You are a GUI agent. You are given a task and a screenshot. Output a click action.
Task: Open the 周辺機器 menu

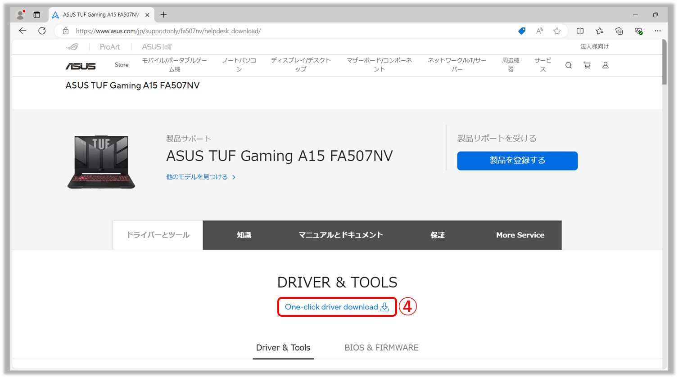coord(511,65)
